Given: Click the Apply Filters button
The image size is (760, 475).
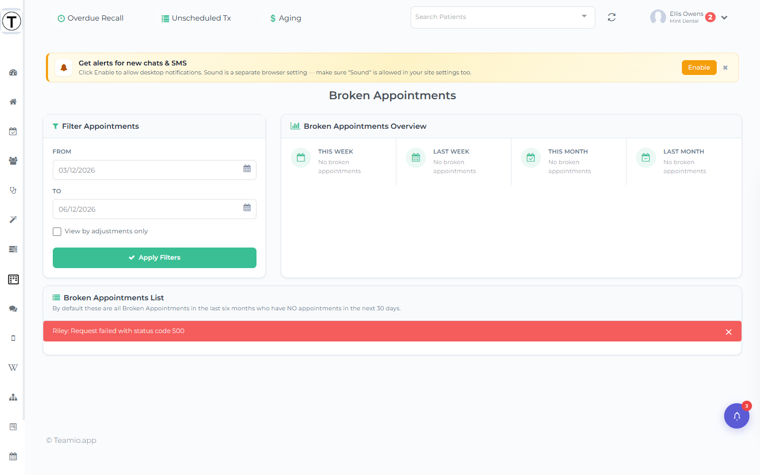Looking at the screenshot, I should tap(155, 258).
